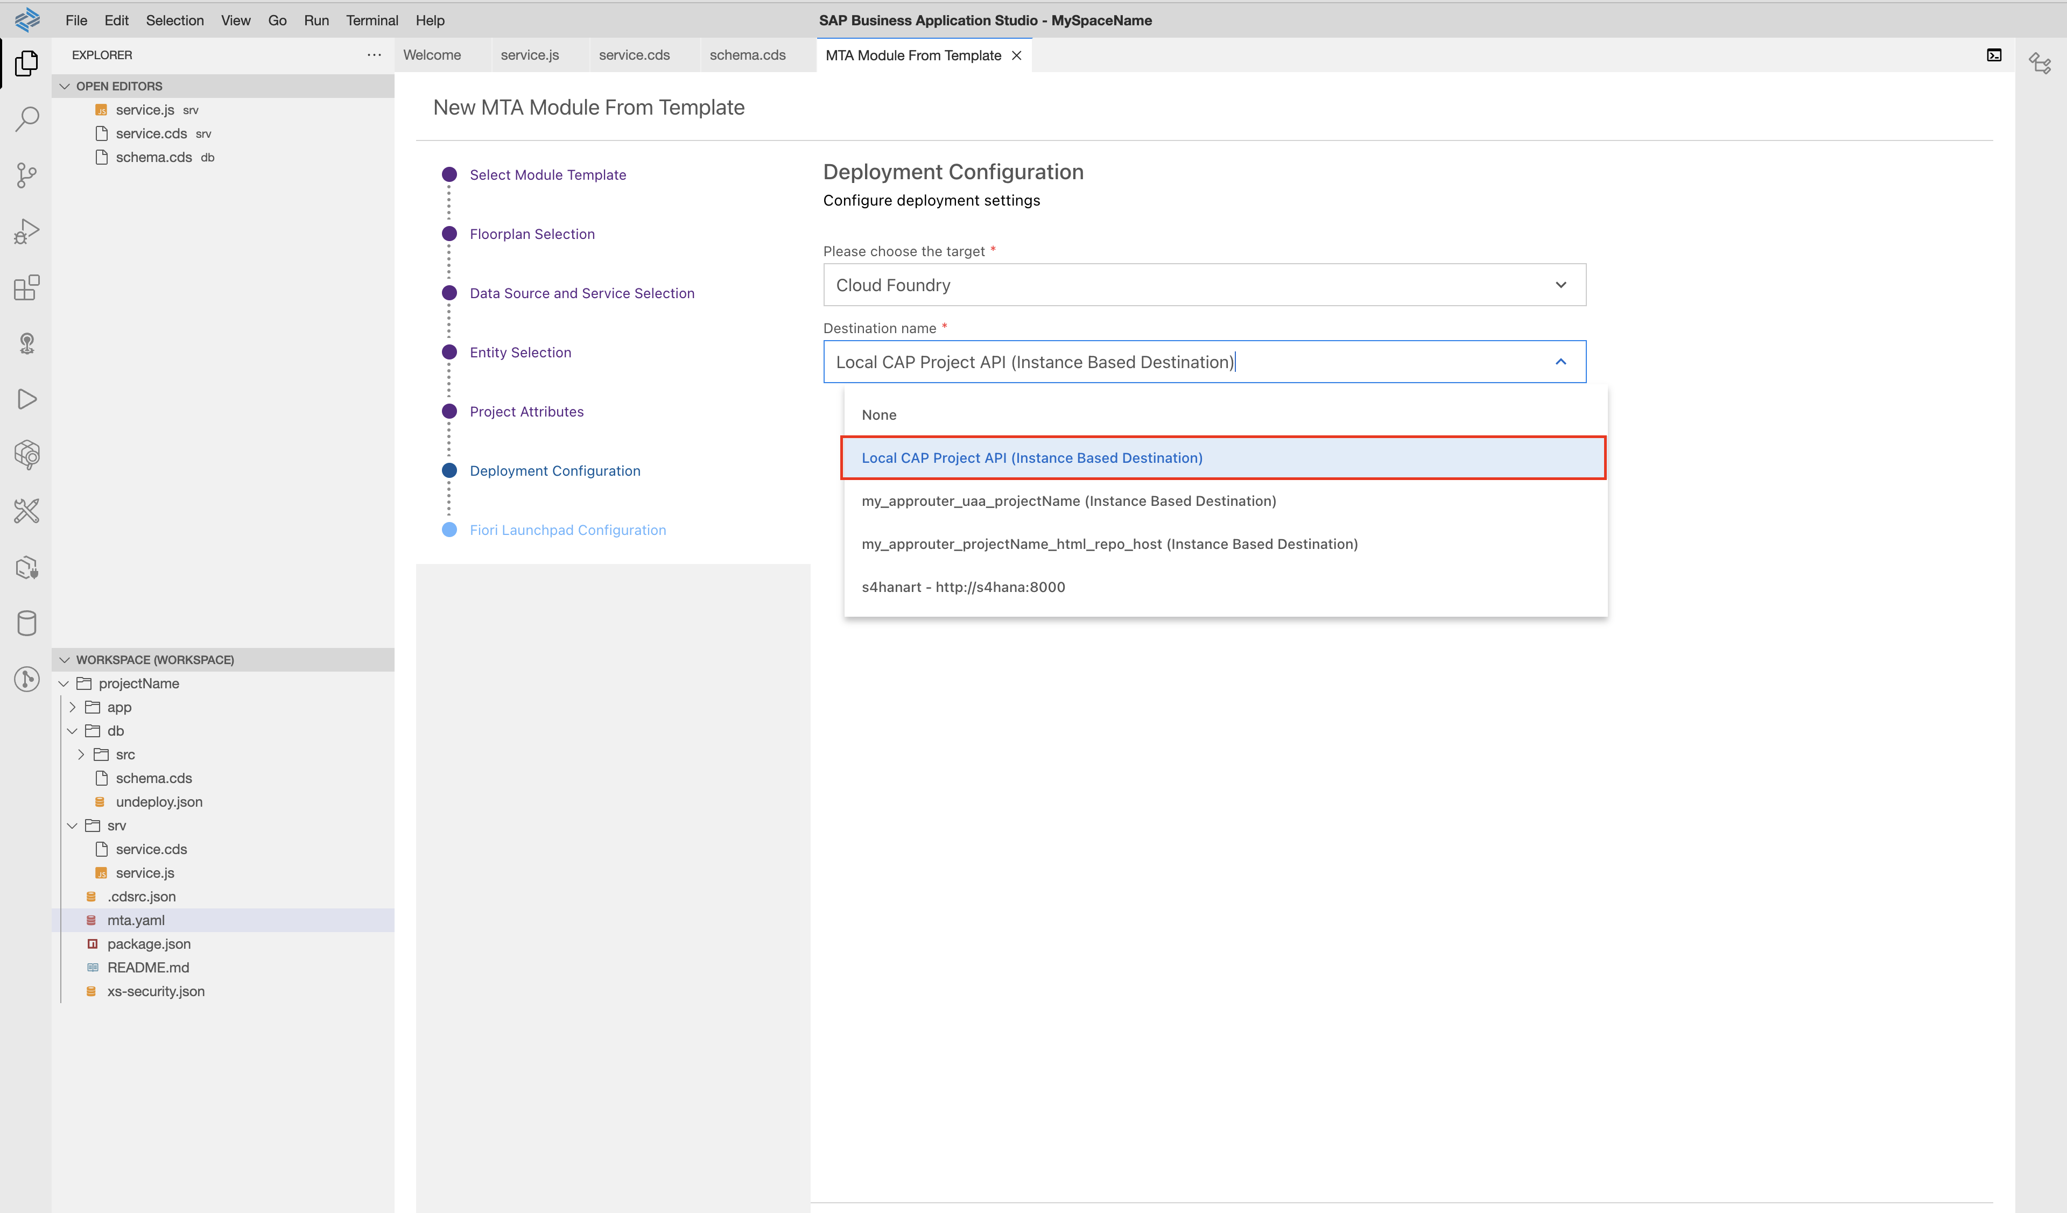Open the Selection menu
The height and width of the screenshot is (1213, 2067).
[175, 20]
